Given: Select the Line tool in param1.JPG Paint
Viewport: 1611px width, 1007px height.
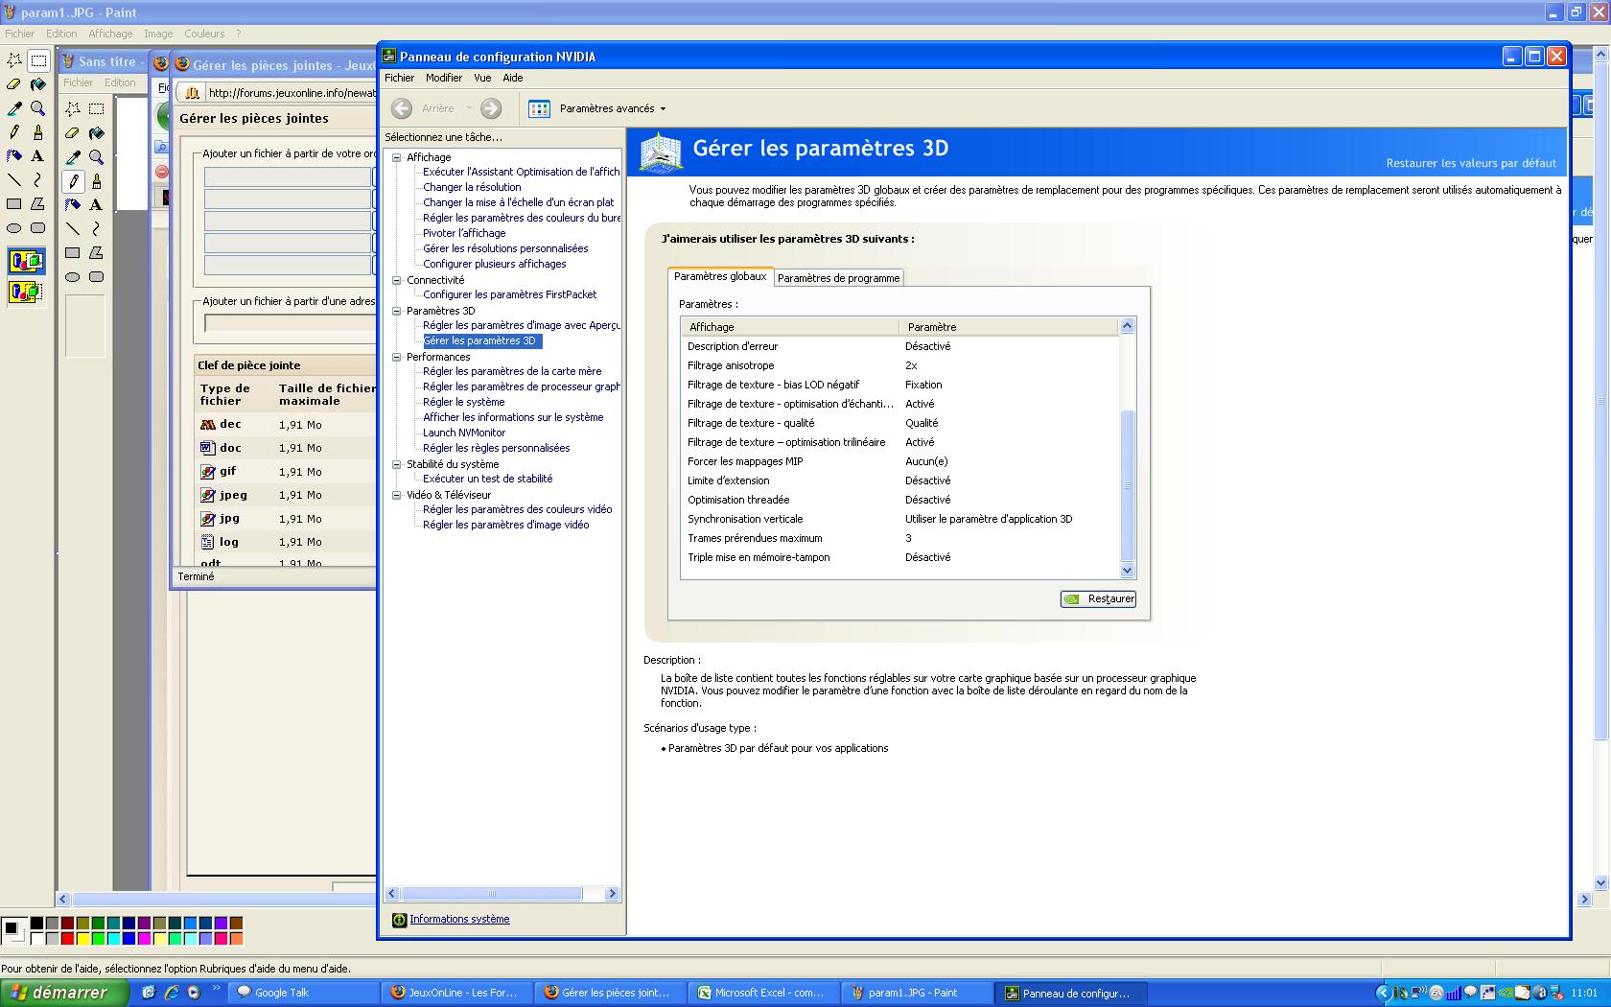Looking at the screenshot, I should 14,179.
